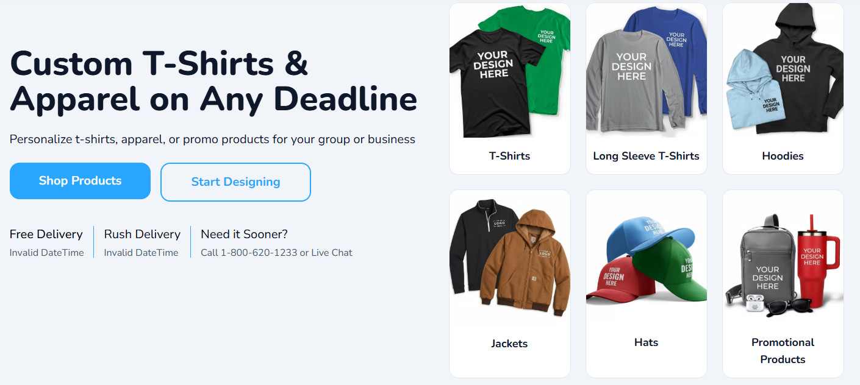This screenshot has height=385, width=860.
Task: Click the Custom T-Shirts & Apparel headline
Action: pyautogui.click(x=213, y=82)
